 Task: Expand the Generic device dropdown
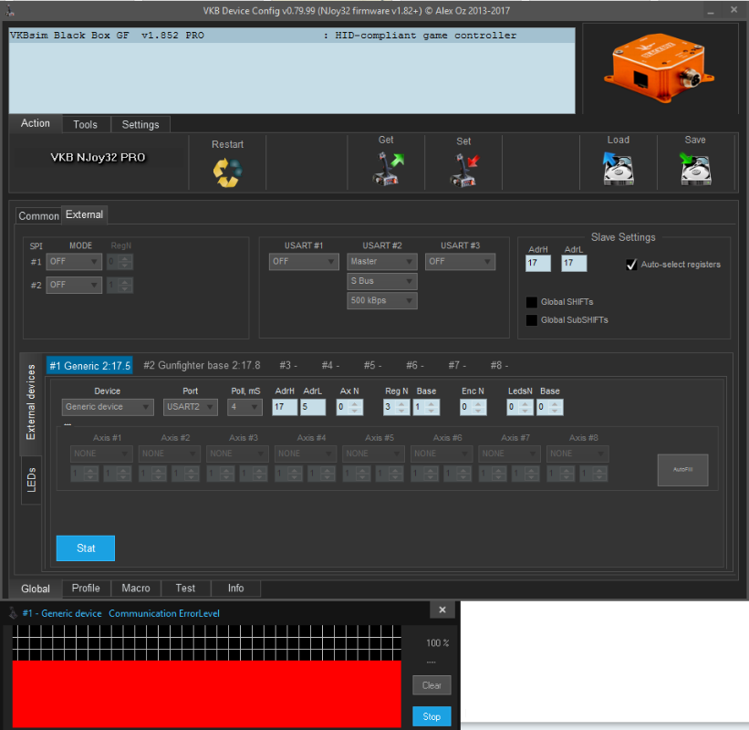pos(108,407)
